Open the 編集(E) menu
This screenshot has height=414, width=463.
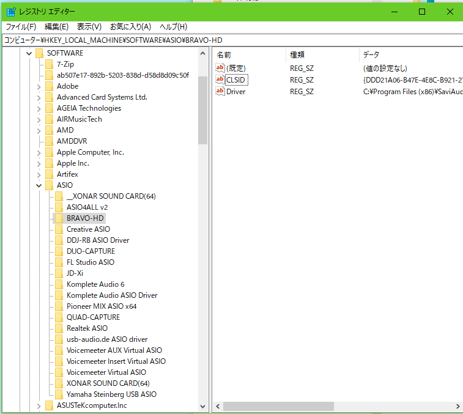[x=56, y=27]
